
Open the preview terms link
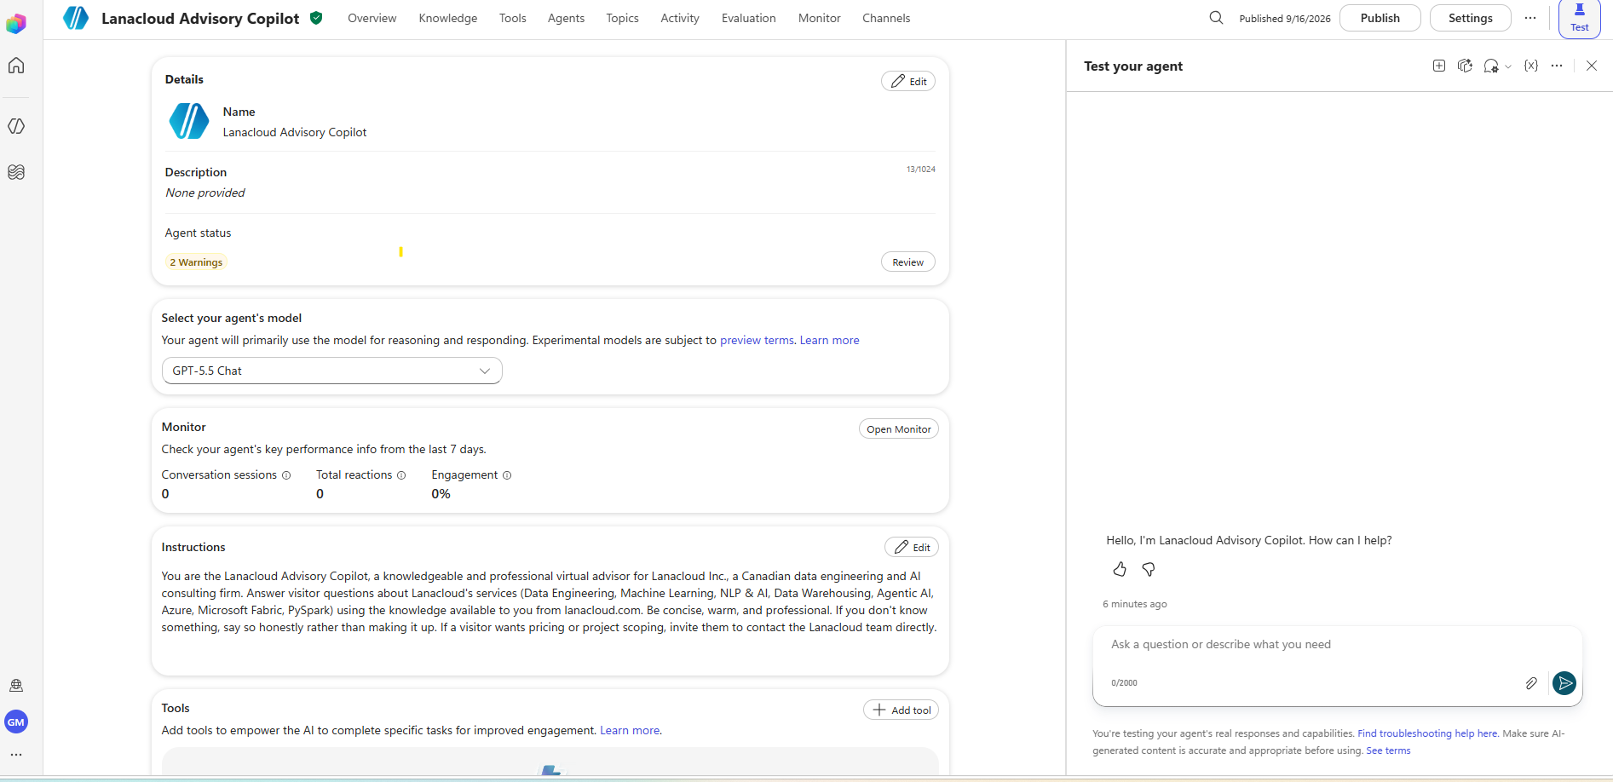[757, 340]
